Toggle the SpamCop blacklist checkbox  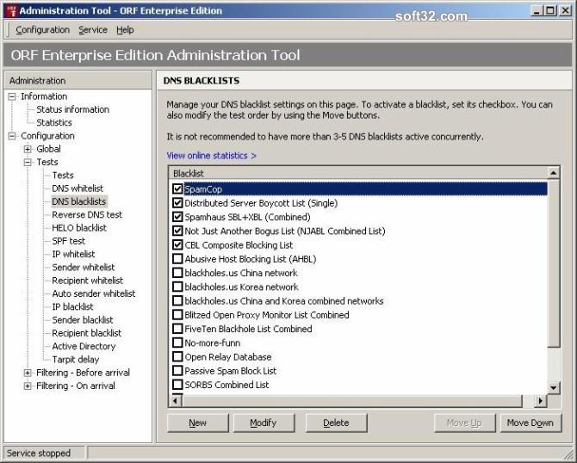pyautogui.click(x=177, y=189)
